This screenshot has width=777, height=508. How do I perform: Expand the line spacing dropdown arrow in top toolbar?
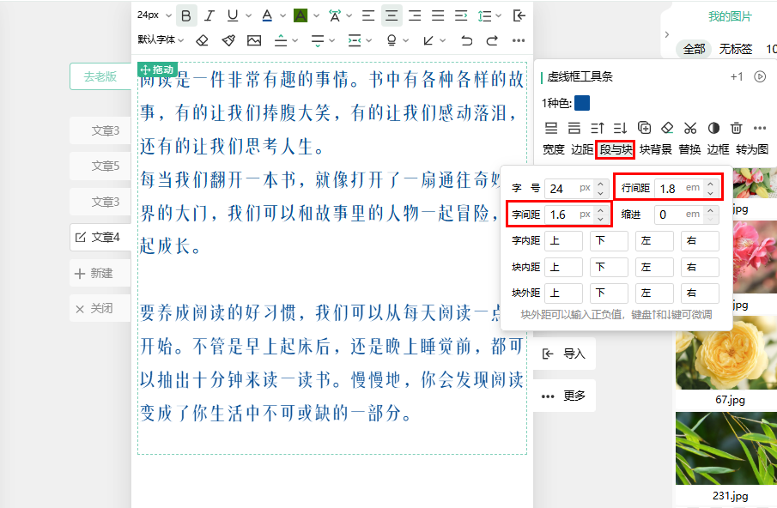click(499, 15)
